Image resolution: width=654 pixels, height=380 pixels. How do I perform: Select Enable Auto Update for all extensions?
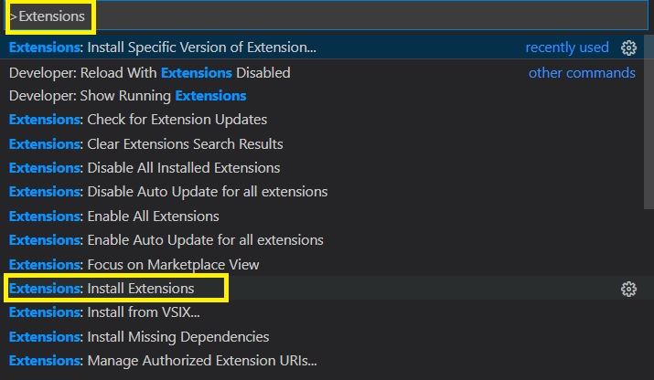[x=322, y=240]
